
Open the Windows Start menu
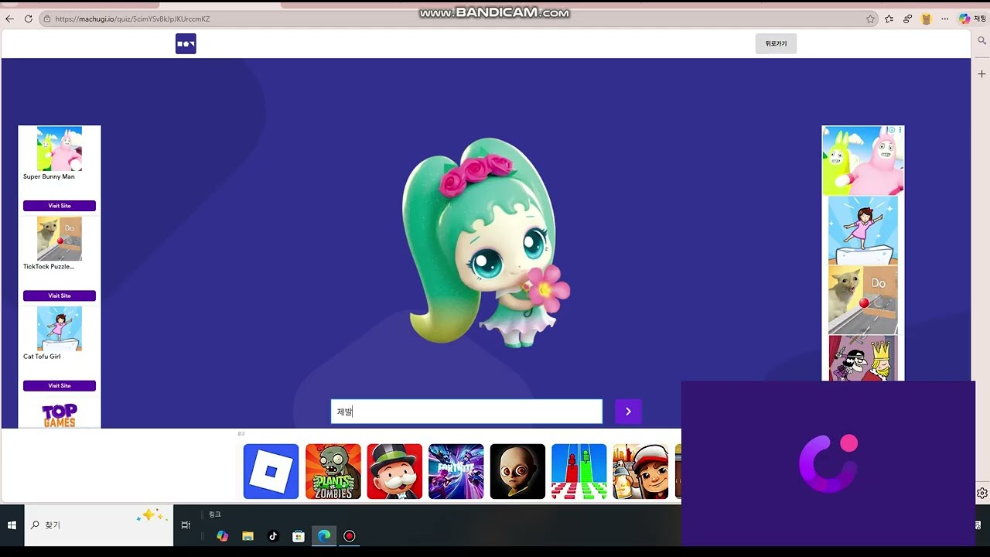coord(12,525)
